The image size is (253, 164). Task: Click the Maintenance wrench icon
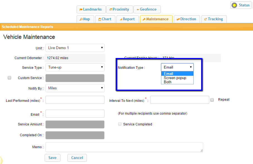pyautogui.click(x=144, y=19)
